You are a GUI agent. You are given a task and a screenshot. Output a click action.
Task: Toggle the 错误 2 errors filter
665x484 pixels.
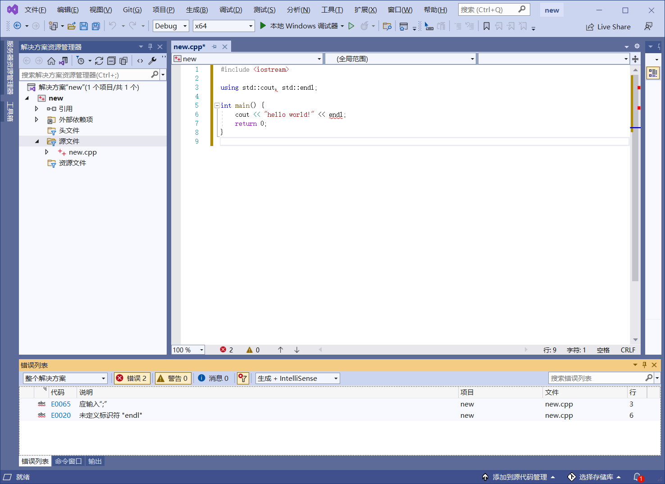coord(132,378)
